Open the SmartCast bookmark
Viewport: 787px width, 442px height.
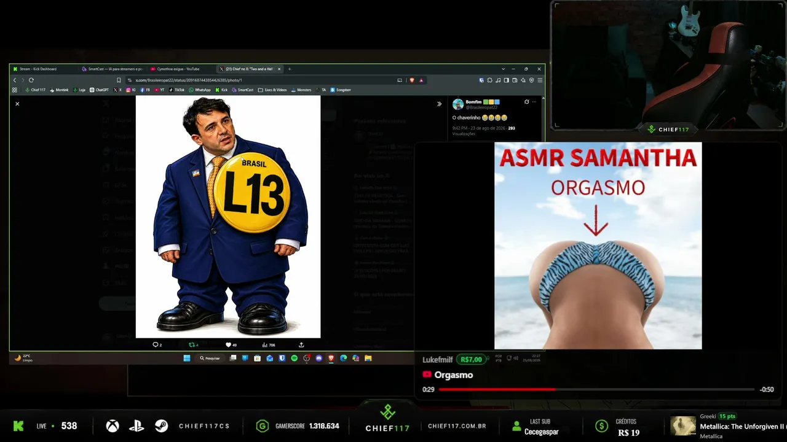pyautogui.click(x=243, y=90)
